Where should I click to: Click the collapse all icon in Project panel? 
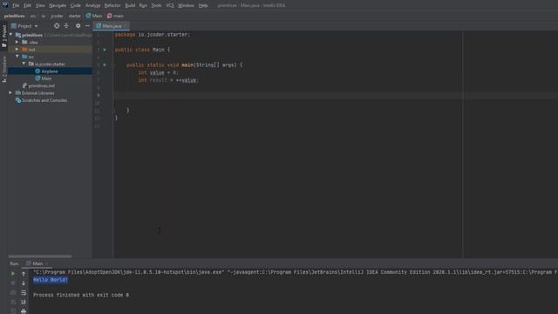(x=66, y=25)
